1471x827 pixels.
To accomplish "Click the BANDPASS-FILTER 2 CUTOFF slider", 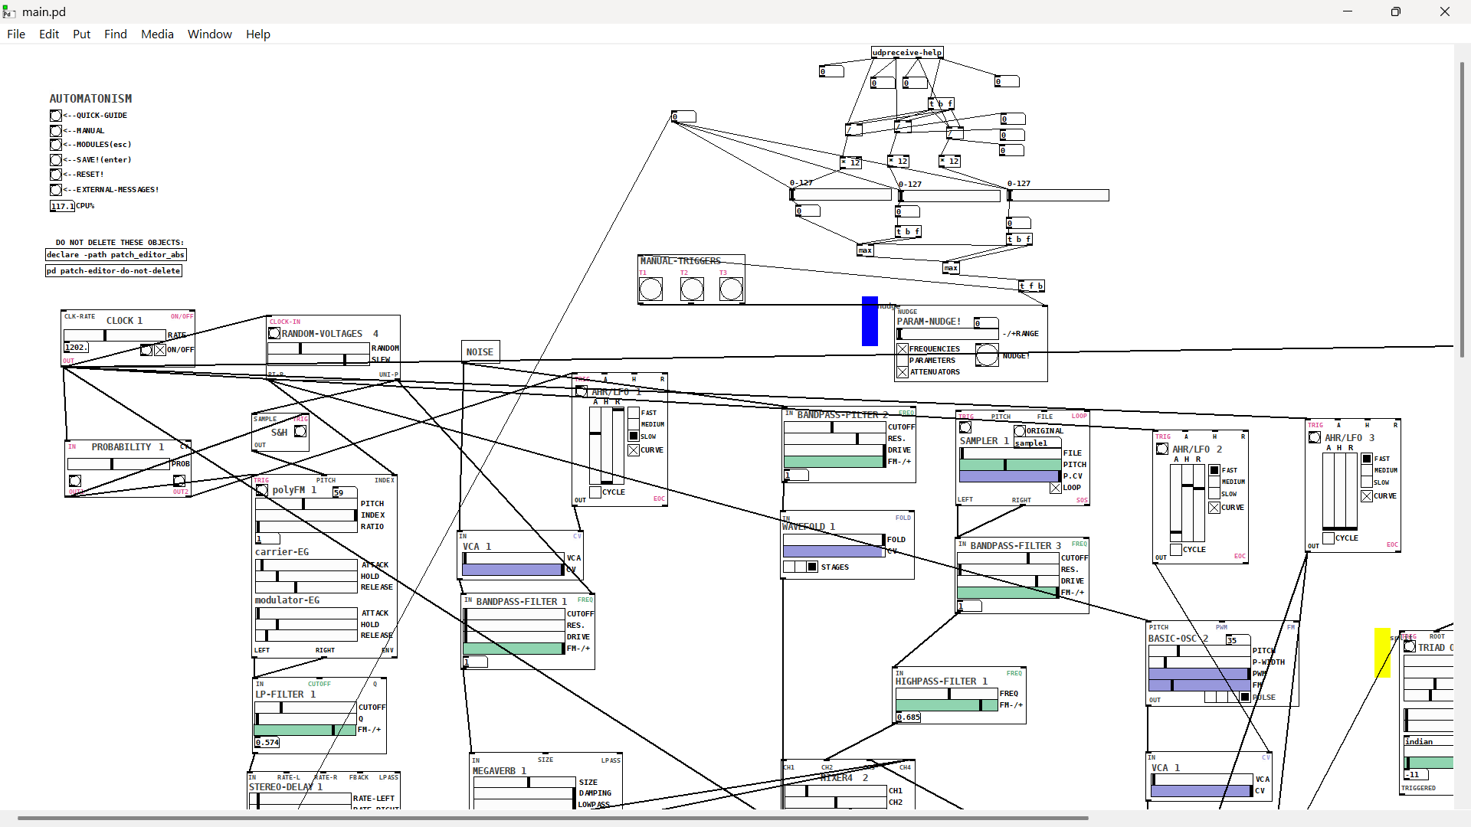I will tap(835, 427).
